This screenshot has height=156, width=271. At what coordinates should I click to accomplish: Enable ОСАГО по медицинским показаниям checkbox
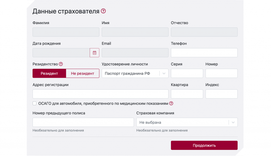point(34,103)
